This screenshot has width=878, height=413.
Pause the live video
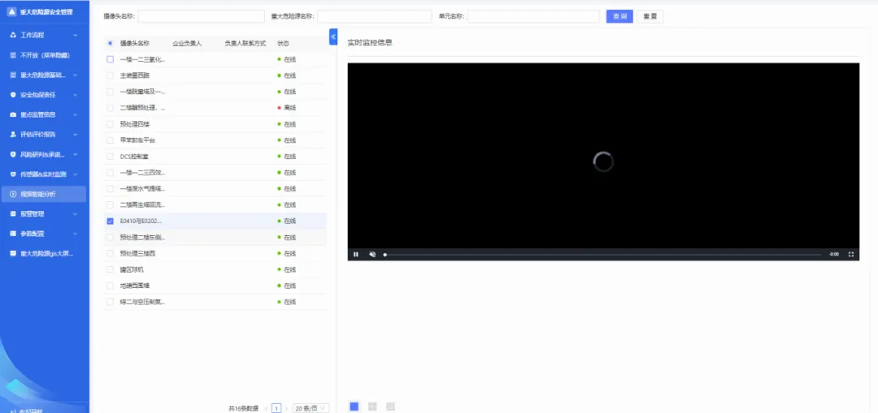355,254
